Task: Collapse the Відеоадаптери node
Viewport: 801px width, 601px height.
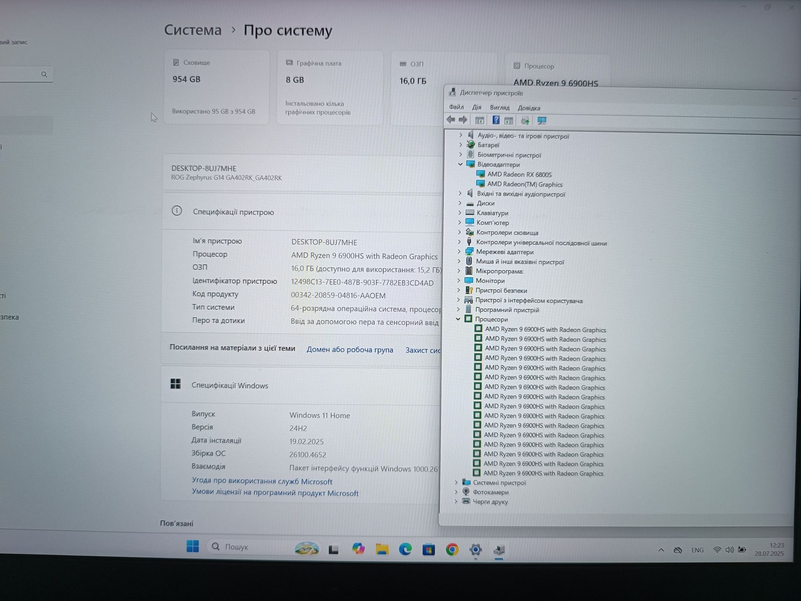Action: [460, 164]
